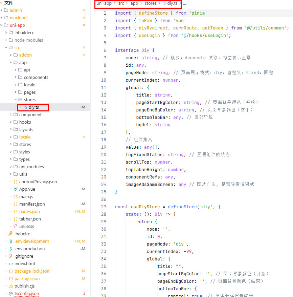
Task: Click the Vue icon beside App.vue
Action: pyautogui.click(x=16, y=189)
